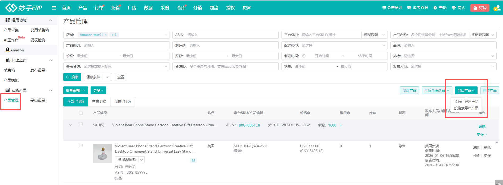This screenshot has height=185, width=503.
Task: Open the 批量编辑 dropdown
Action: tap(75, 90)
